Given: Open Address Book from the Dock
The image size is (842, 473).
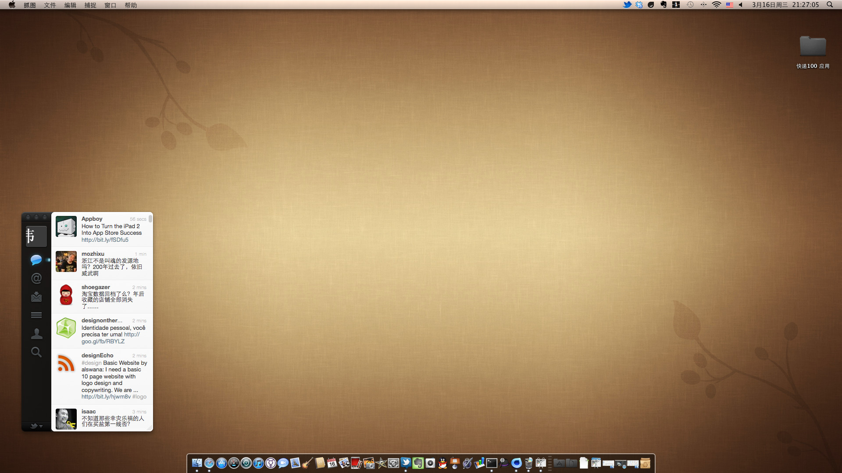Looking at the screenshot, I should 320,463.
